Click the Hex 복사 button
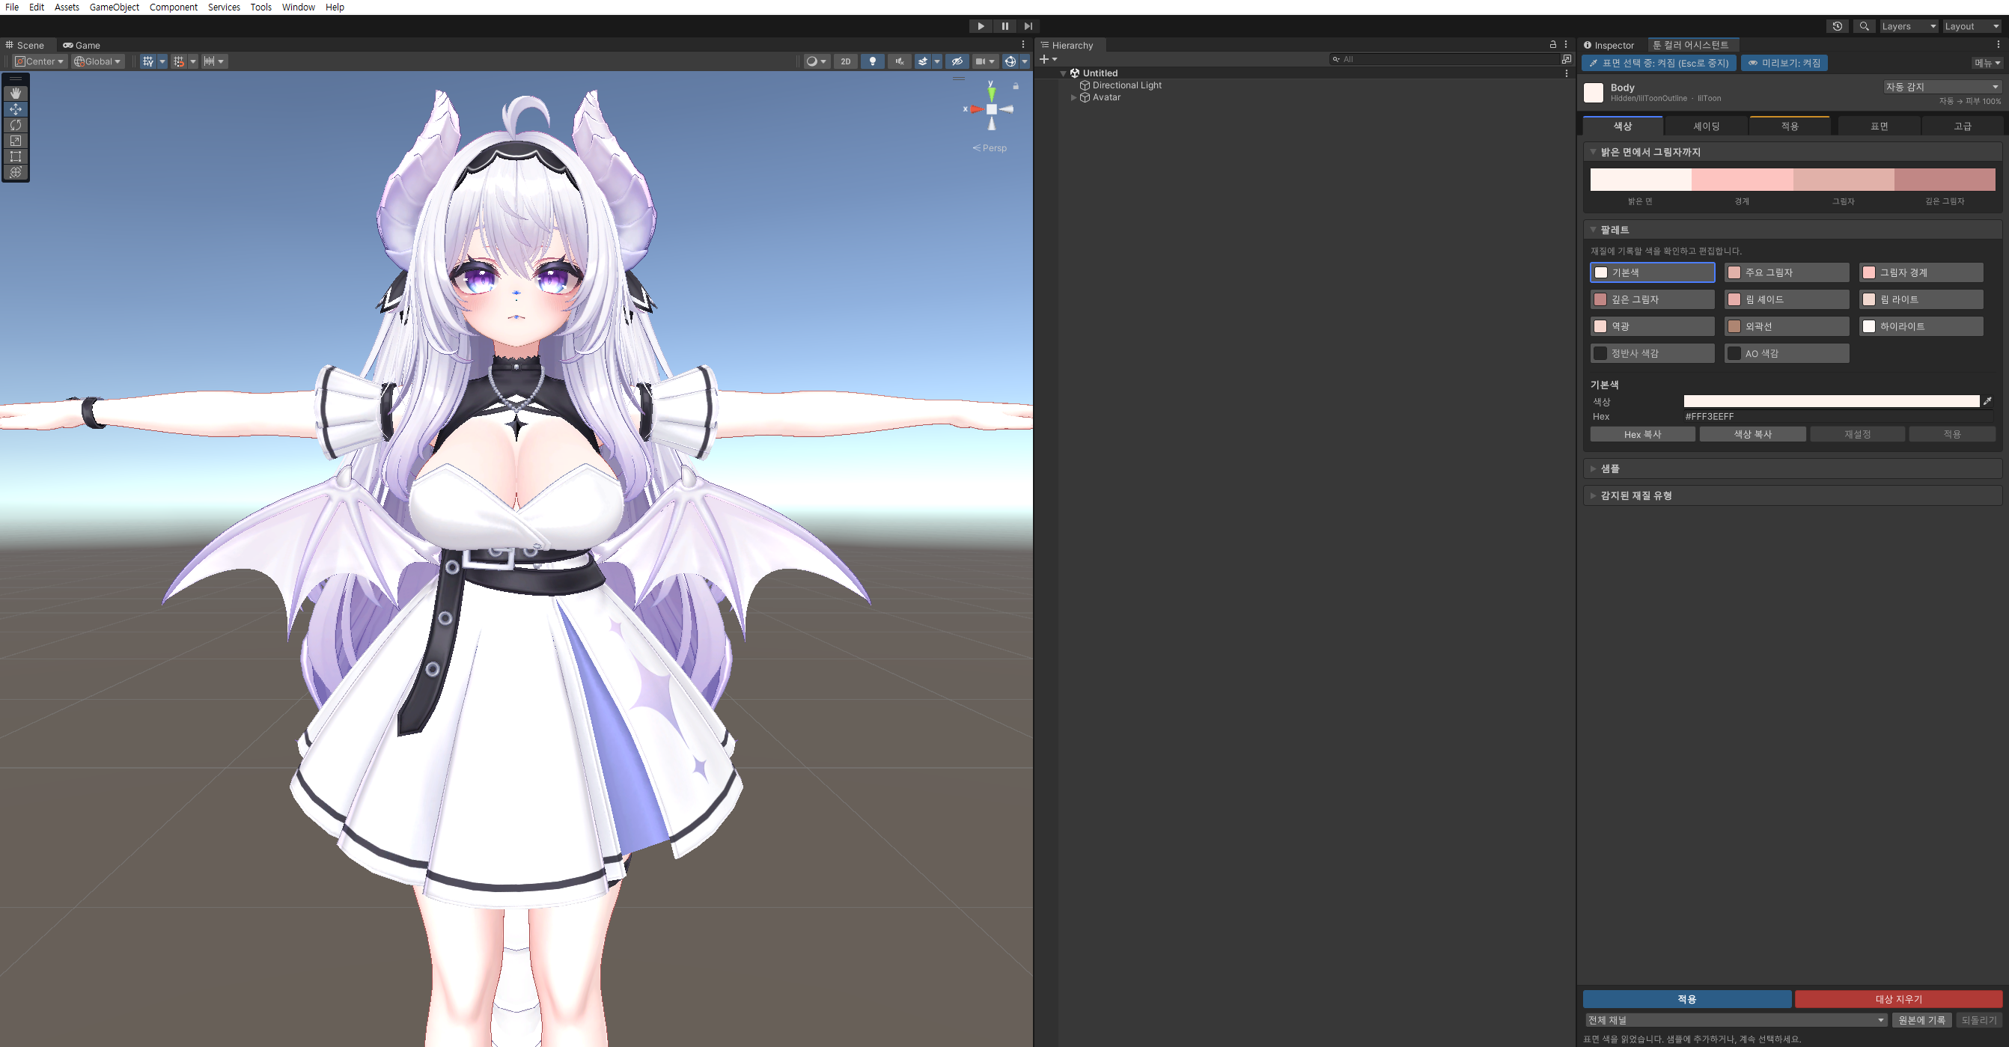Screen dimensions: 2009x1047 pyautogui.click(x=1642, y=434)
